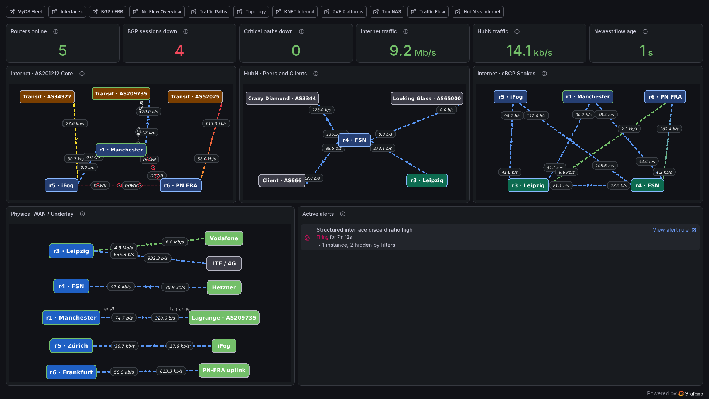709x399 pixels.
Task: Show info for Active alerts panel
Action: click(343, 214)
